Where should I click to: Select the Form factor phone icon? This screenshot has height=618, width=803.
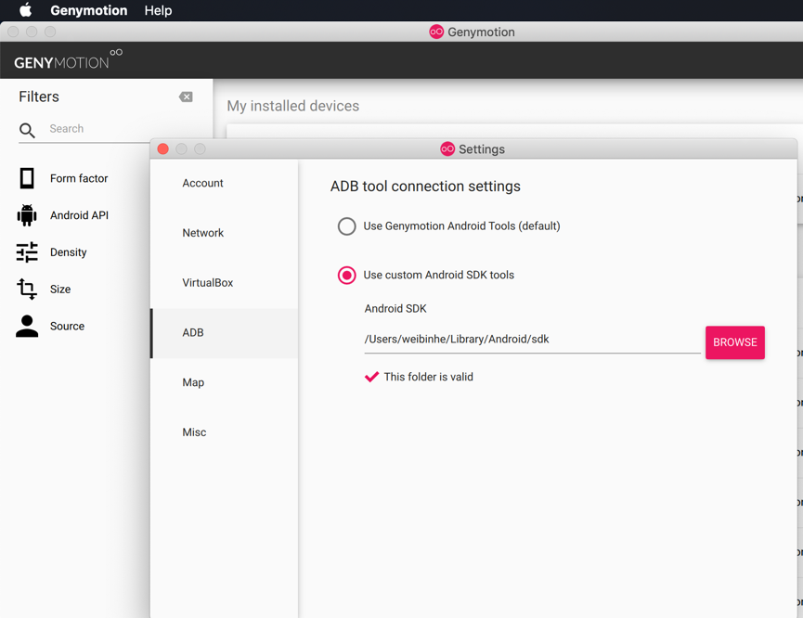point(27,178)
